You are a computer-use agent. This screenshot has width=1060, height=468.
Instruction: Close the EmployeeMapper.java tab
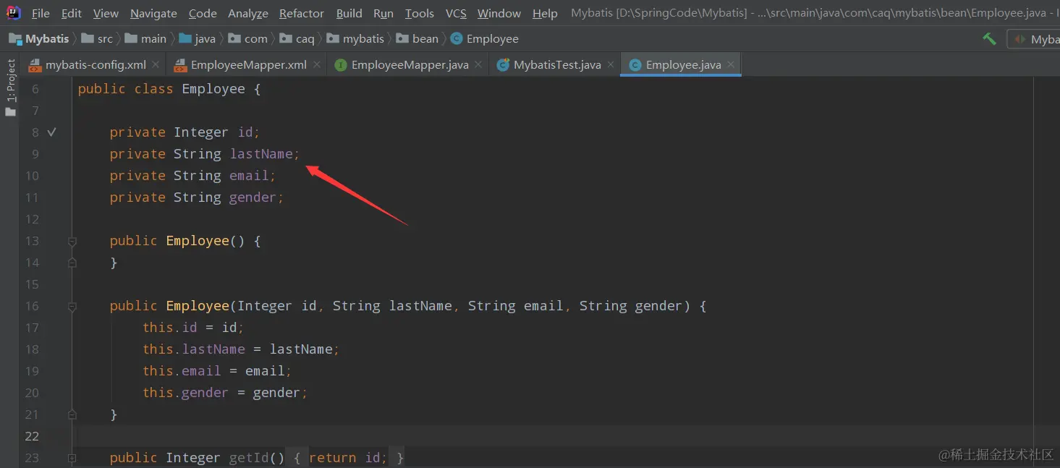click(478, 64)
